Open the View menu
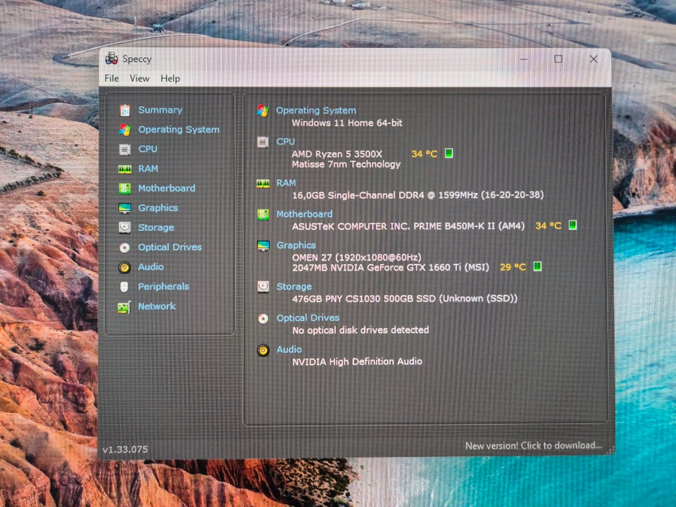Image resolution: width=676 pixels, height=507 pixels. [x=139, y=78]
